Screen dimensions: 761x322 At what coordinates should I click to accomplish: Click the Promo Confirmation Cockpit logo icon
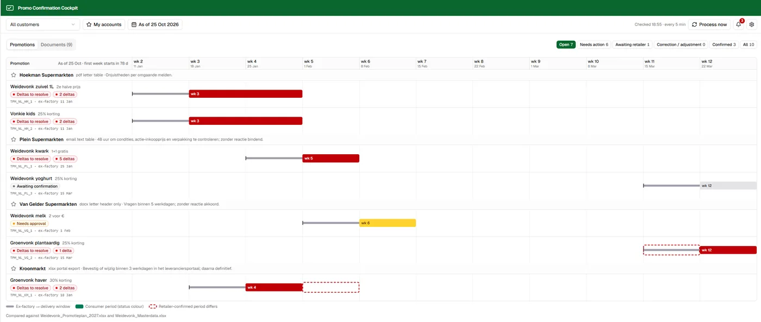point(10,8)
